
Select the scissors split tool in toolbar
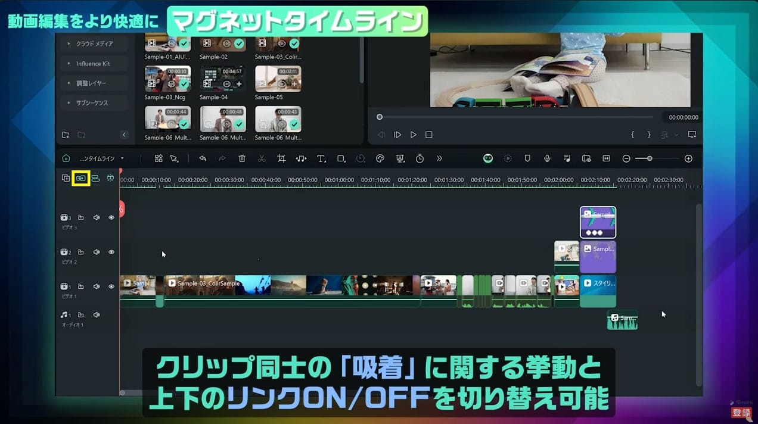point(261,158)
